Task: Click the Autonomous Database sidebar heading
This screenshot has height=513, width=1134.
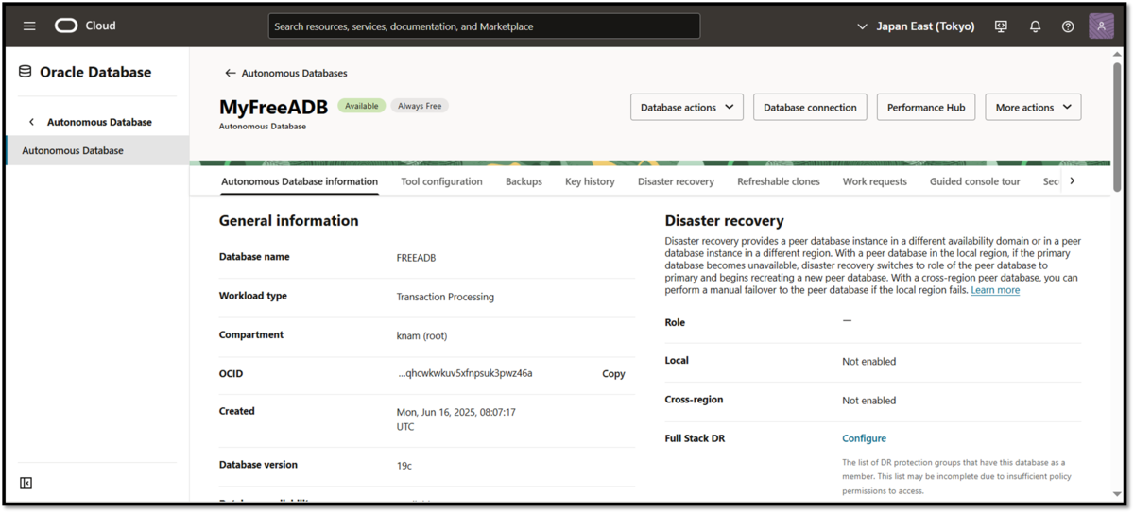Action: [99, 122]
